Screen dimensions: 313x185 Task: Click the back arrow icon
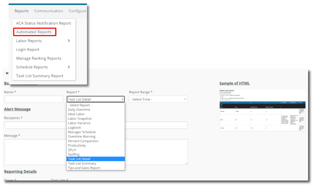point(7,73)
